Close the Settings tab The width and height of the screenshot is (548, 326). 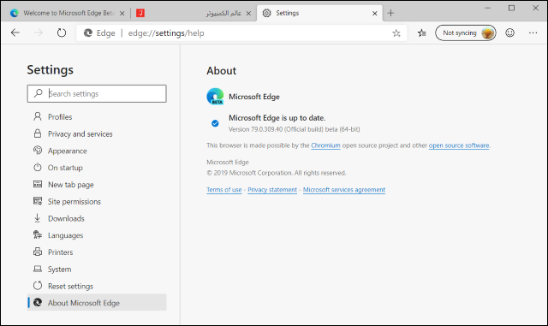[x=375, y=14]
